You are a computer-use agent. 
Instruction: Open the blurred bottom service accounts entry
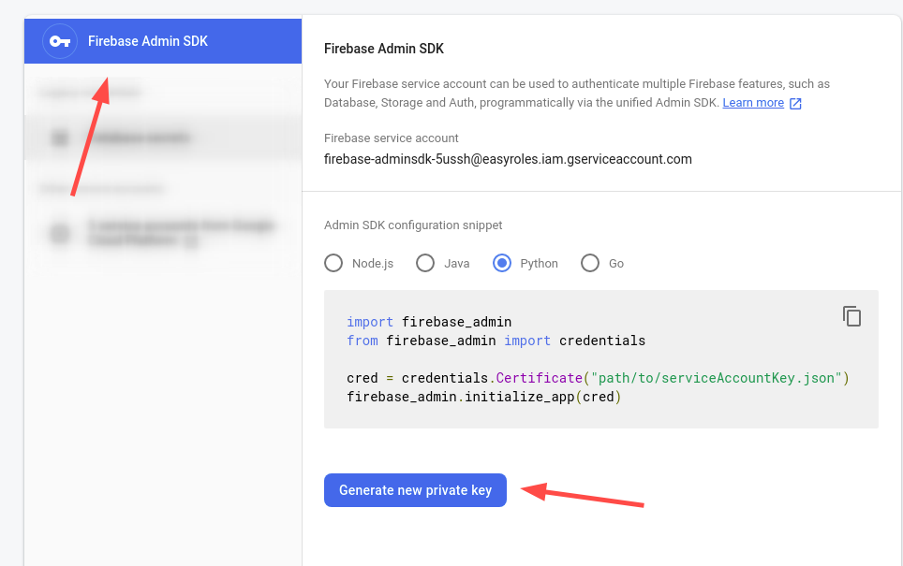pyautogui.click(x=163, y=233)
